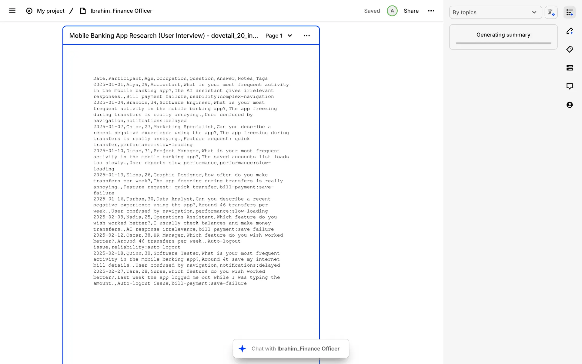Image resolution: width=582 pixels, height=364 pixels.
Task: Open top bar more options menu
Action: coord(431,11)
